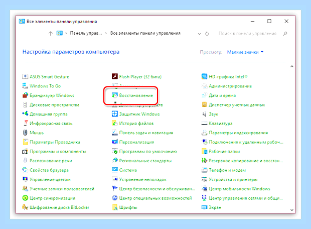
Task: Open the Центр специальных возможностей icon
Action: (115, 198)
